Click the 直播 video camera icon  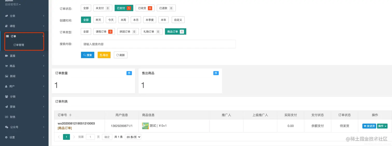(x=6, y=56)
